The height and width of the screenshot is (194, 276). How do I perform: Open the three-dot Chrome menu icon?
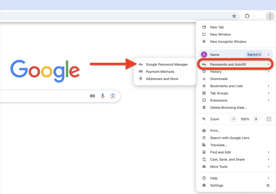point(270,16)
